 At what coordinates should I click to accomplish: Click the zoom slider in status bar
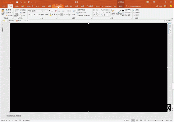point(155,120)
